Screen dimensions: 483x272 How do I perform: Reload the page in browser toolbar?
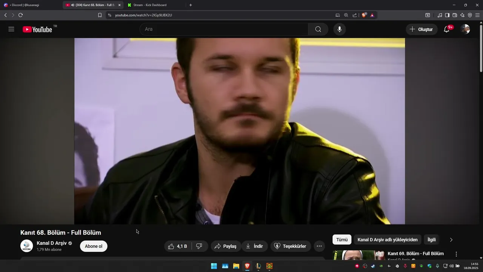(20, 15)
